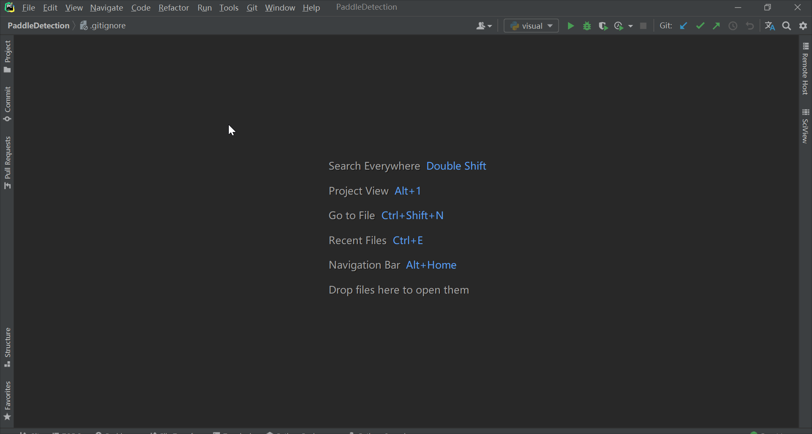Open the Refactor menu
812x434 pixels.
[x=173, y=8]
